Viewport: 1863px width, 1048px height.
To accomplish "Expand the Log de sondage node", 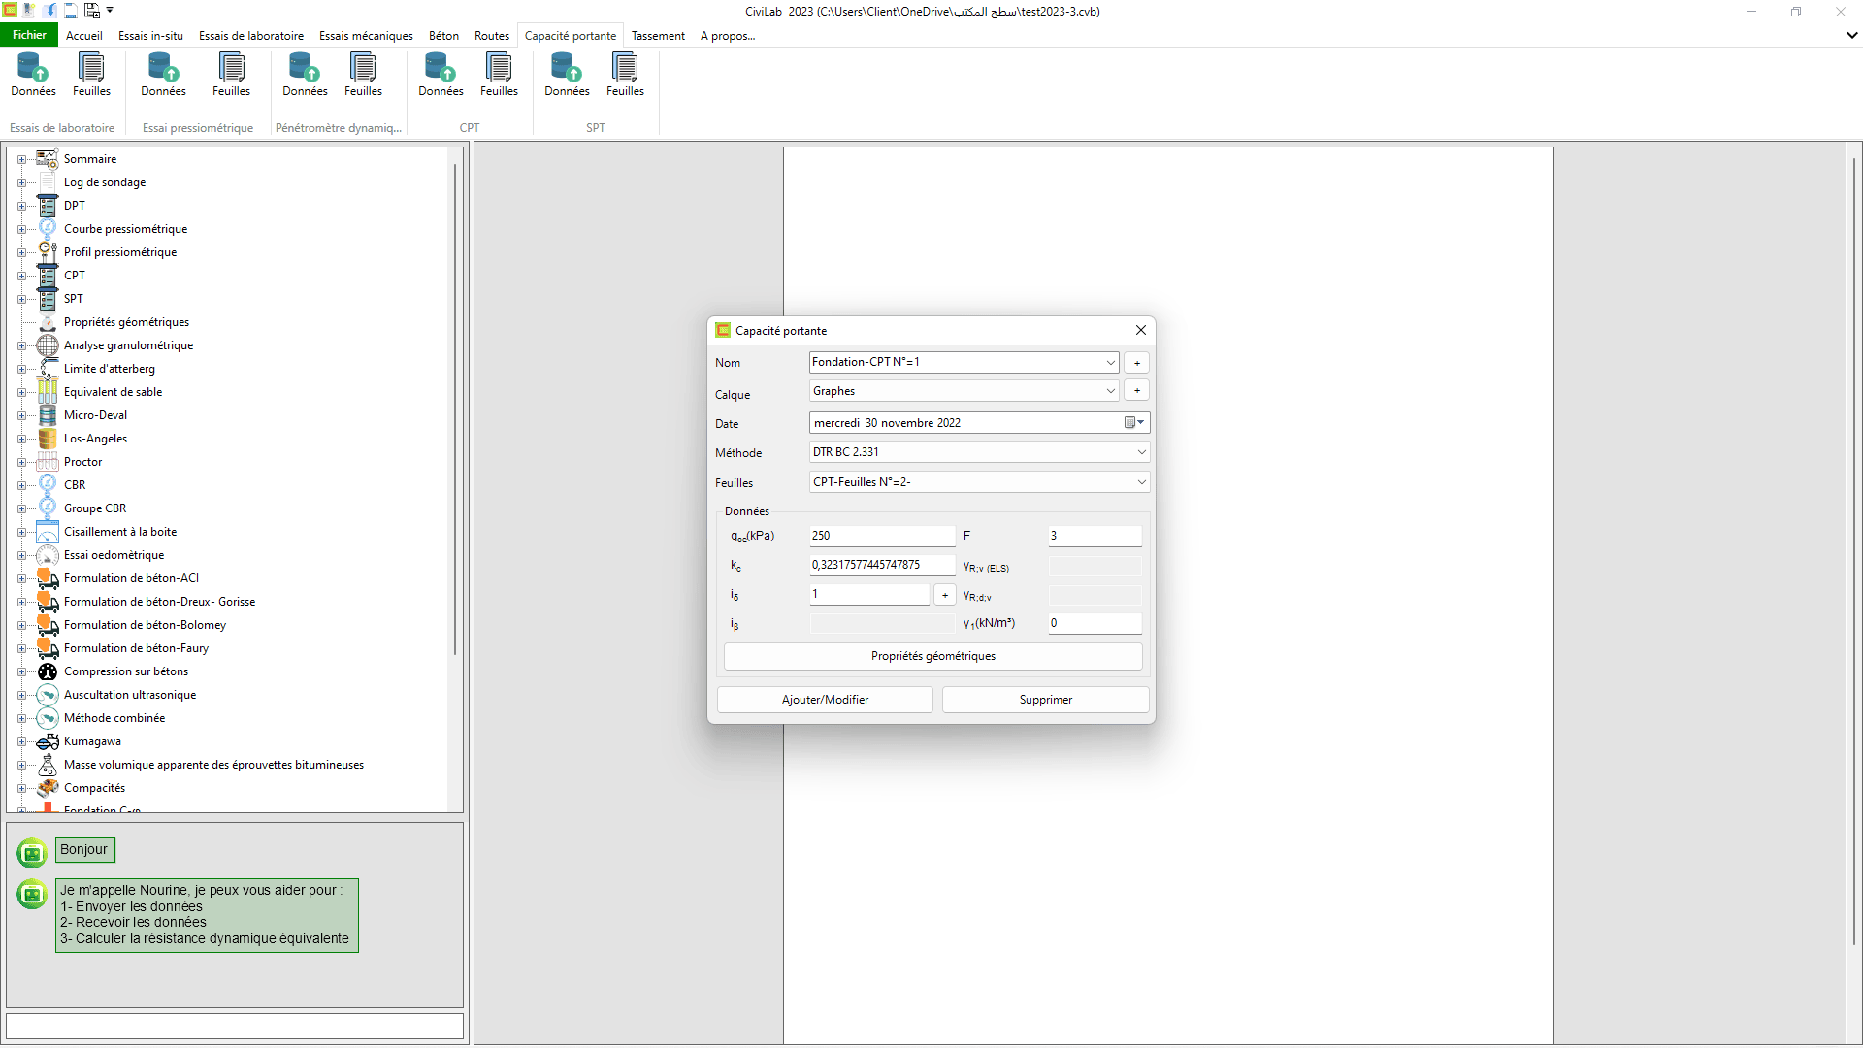I will tap(21, 182).
